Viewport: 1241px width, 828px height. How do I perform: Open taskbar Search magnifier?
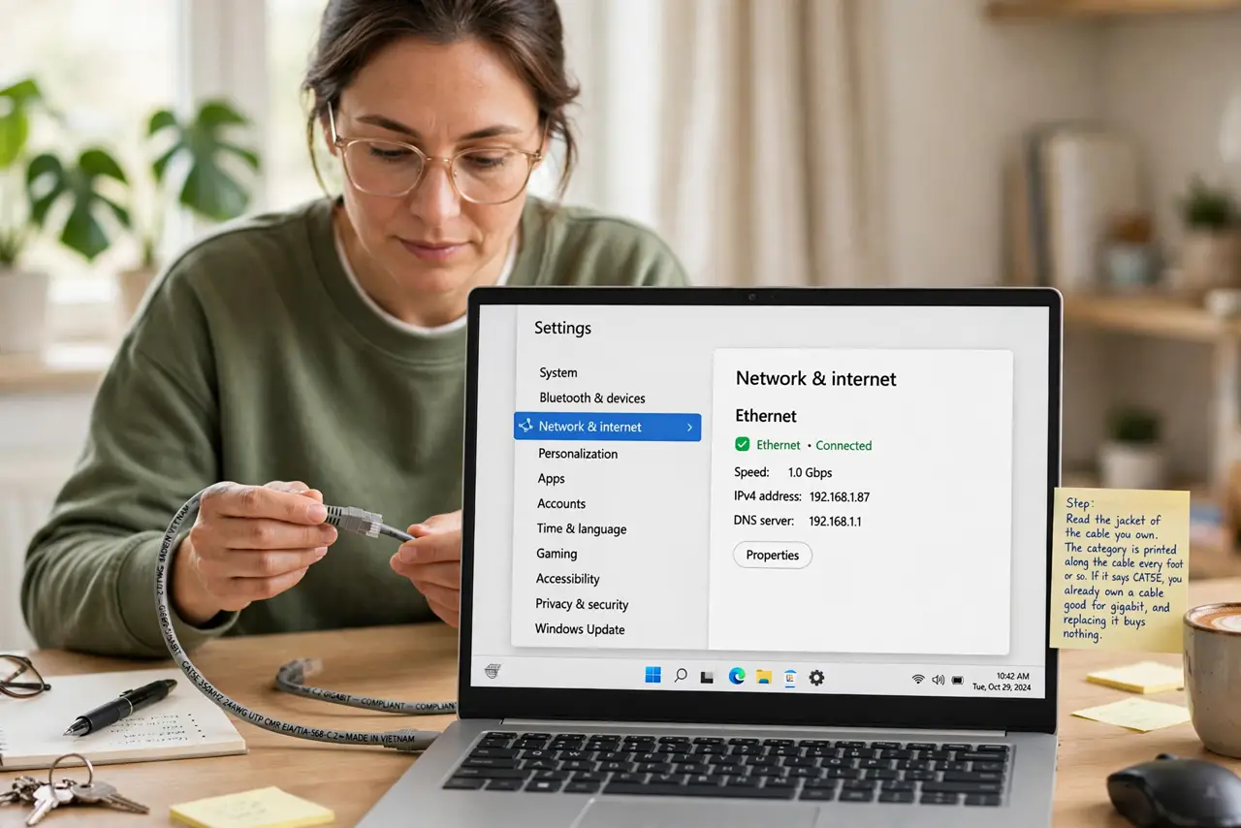click(681, 676)
